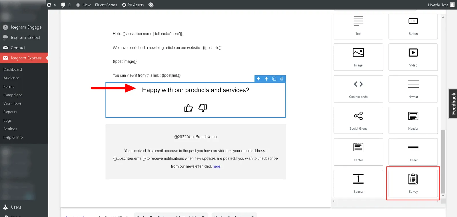Go to Campaigns submenu

[x=13, y=95]
